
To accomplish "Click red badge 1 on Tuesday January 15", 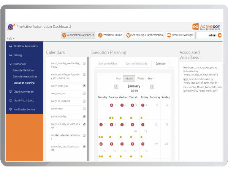I will click(x=111, y=144).
